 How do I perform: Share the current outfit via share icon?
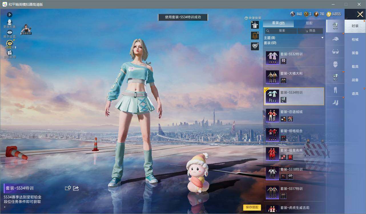(x=76, y=188)
